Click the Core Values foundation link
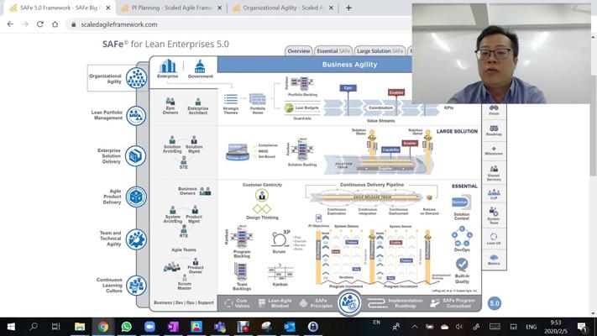This screenshot has width=597, height=336. click(x=235, y=302)
